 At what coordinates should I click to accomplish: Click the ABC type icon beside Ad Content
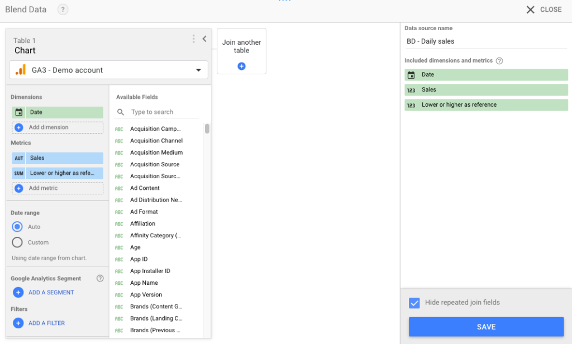(119, 188)
